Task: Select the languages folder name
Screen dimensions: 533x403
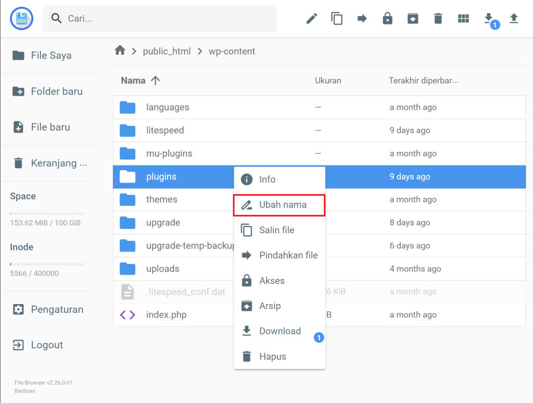Action: point(168,107)
